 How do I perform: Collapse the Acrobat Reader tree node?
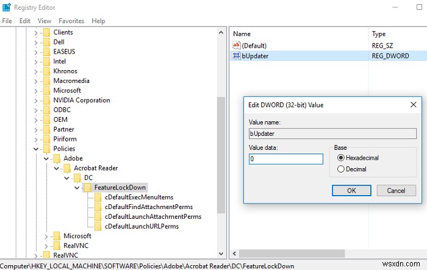point(56,168)
